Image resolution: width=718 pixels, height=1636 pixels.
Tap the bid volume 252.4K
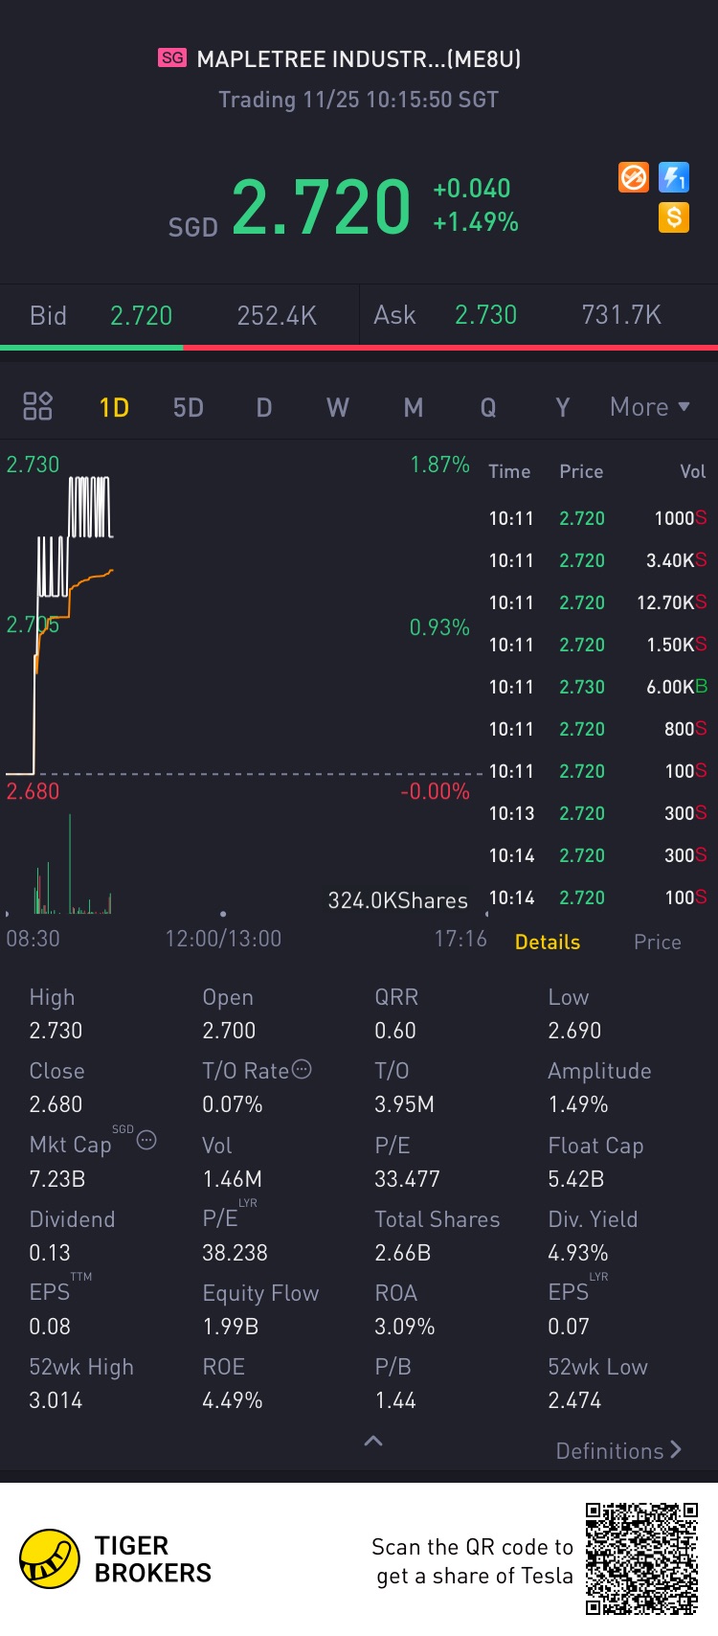coord(277,316)
